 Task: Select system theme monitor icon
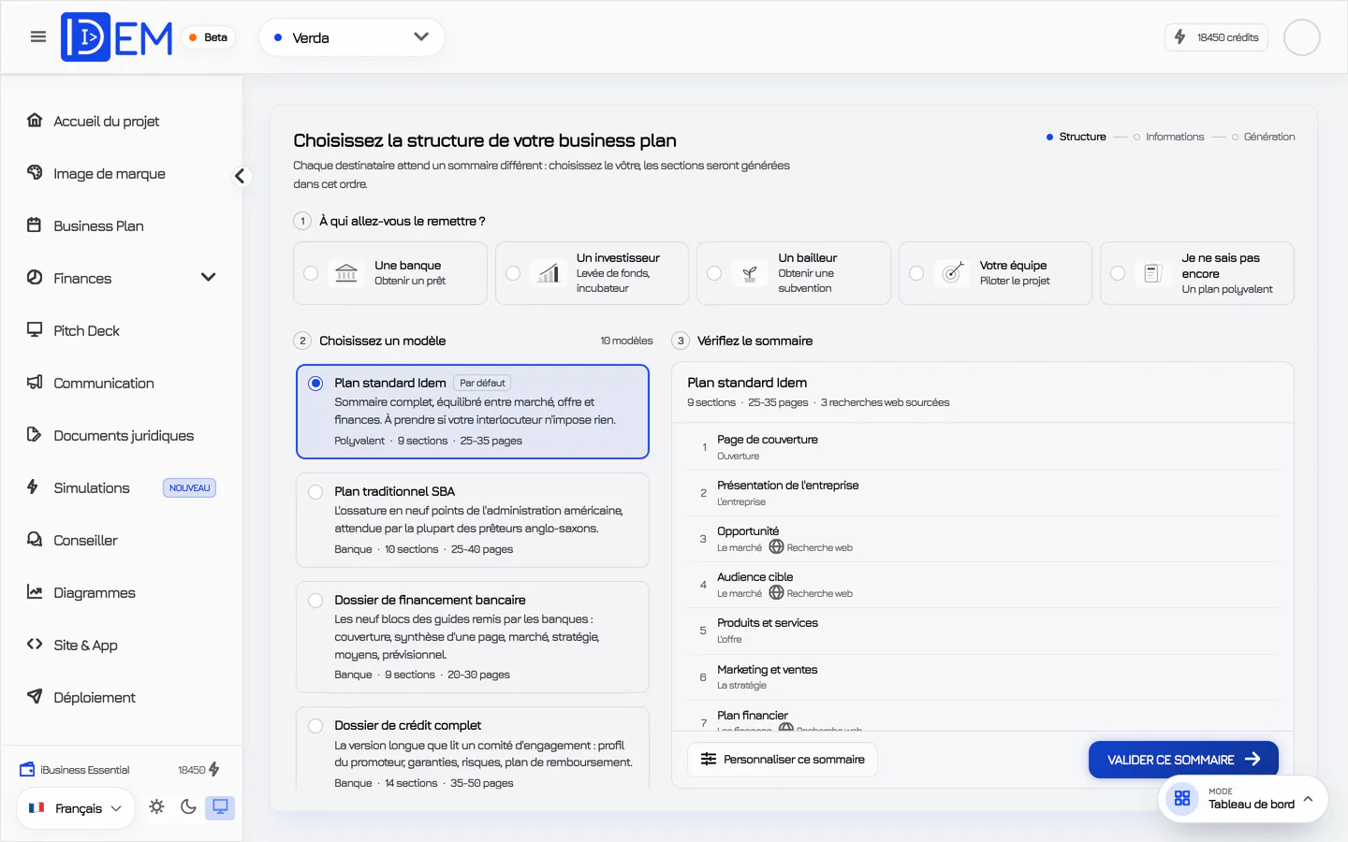click(x=220, y=807)
